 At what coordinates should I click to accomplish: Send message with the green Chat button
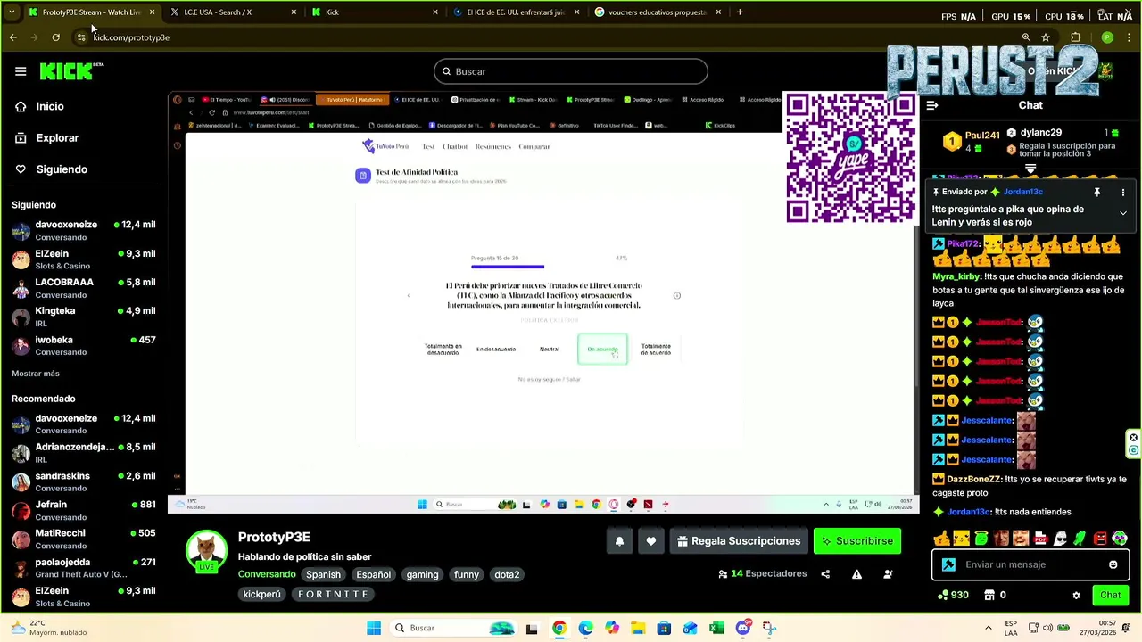[1110, 596]
